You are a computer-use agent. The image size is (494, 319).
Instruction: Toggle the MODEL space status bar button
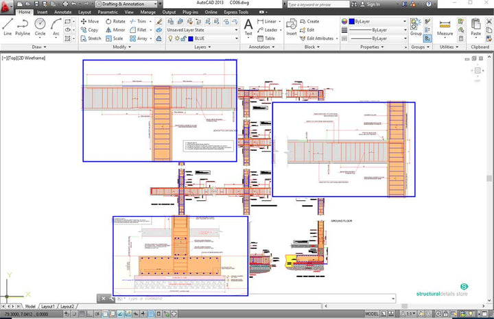click(x=372, y=314)
